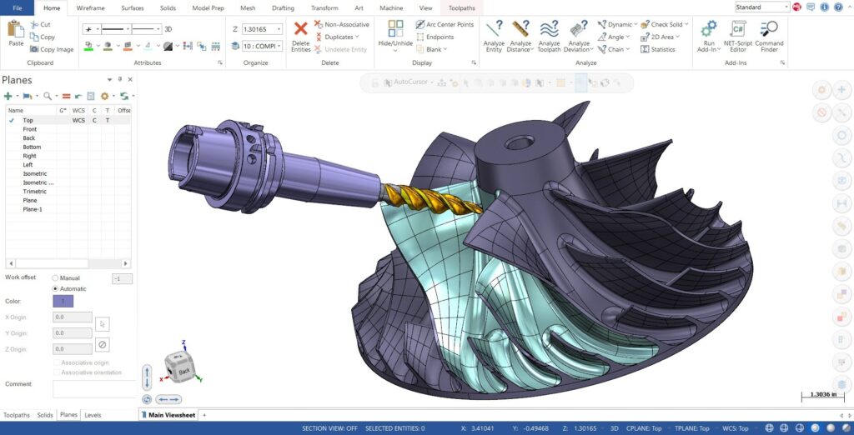This screenshot has height=435, width=854.
Task: Open the File menu
Action: pos(17,8)
